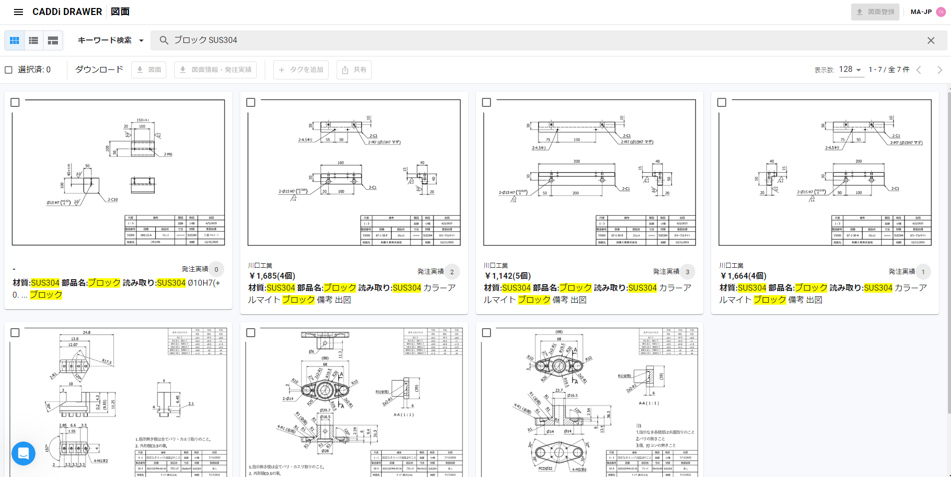This screenshot has height=477, width=951.
Task: Switch to compact card view
Action: click(52, 40)
